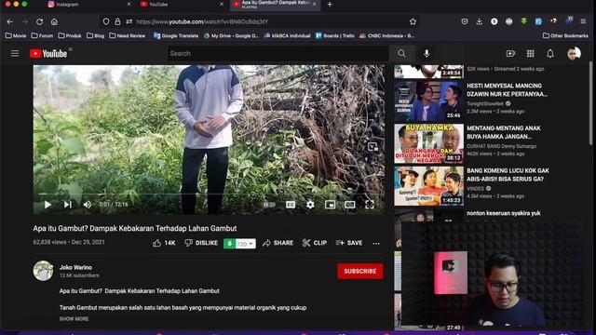
Task: Switch to the YouTube tab
Action: pos(182,5)
